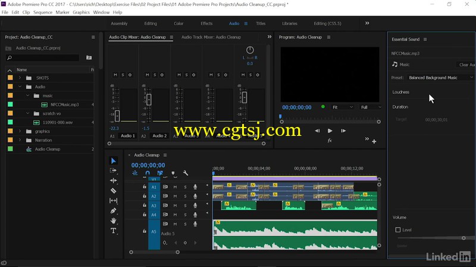This screenshot has height=267, width=476.
Task: Collapse the scratch vo bin
Action: (28, 113)
